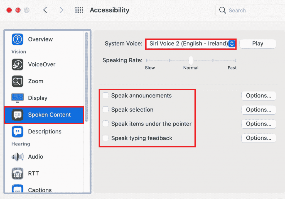
Task: Open Options for Speak announcements
Action: click(x=258, y=96)
